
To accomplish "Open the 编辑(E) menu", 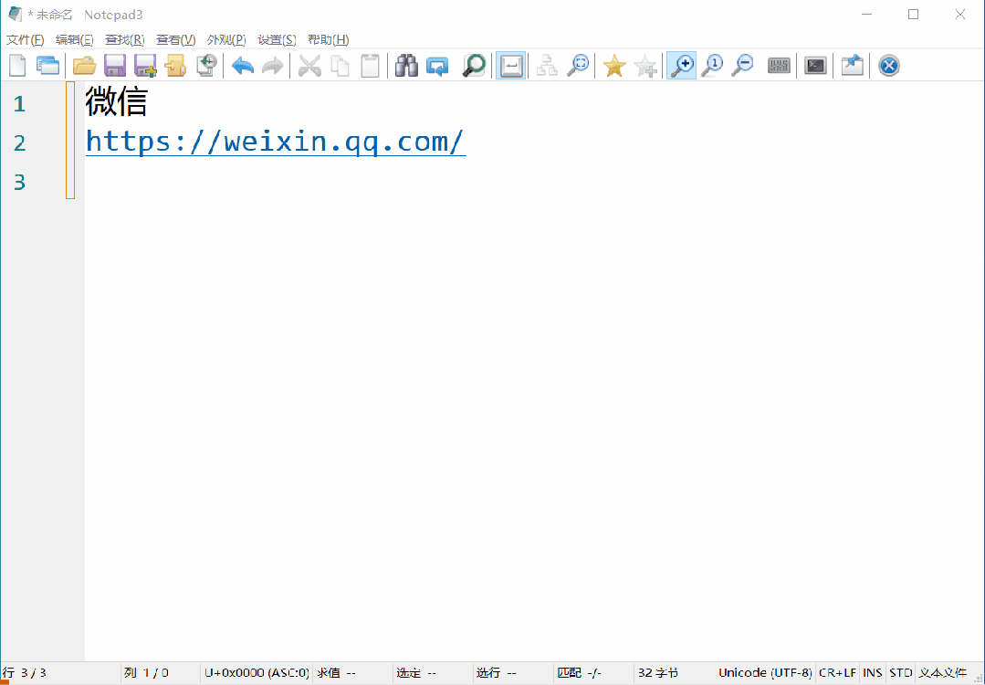I will pyautogui.click(x=74, y=39).
